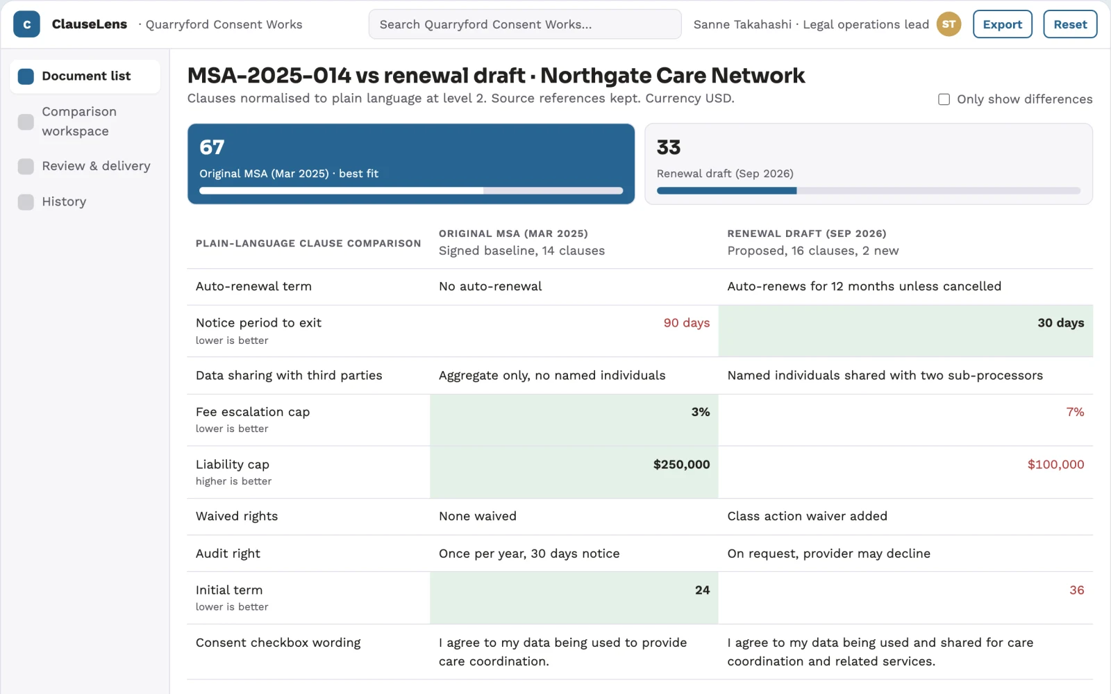
Task: Click the 90 days notice period value
Action: (x=686, y=323)
